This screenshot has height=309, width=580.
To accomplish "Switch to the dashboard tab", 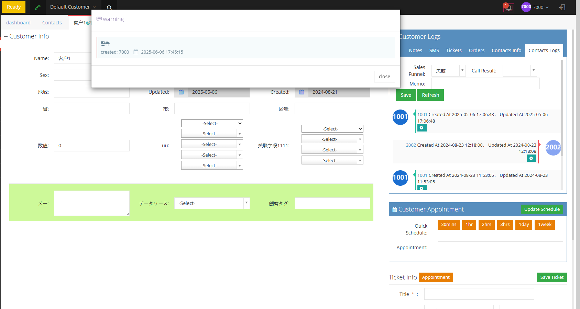I will click(x=18, y=23).
